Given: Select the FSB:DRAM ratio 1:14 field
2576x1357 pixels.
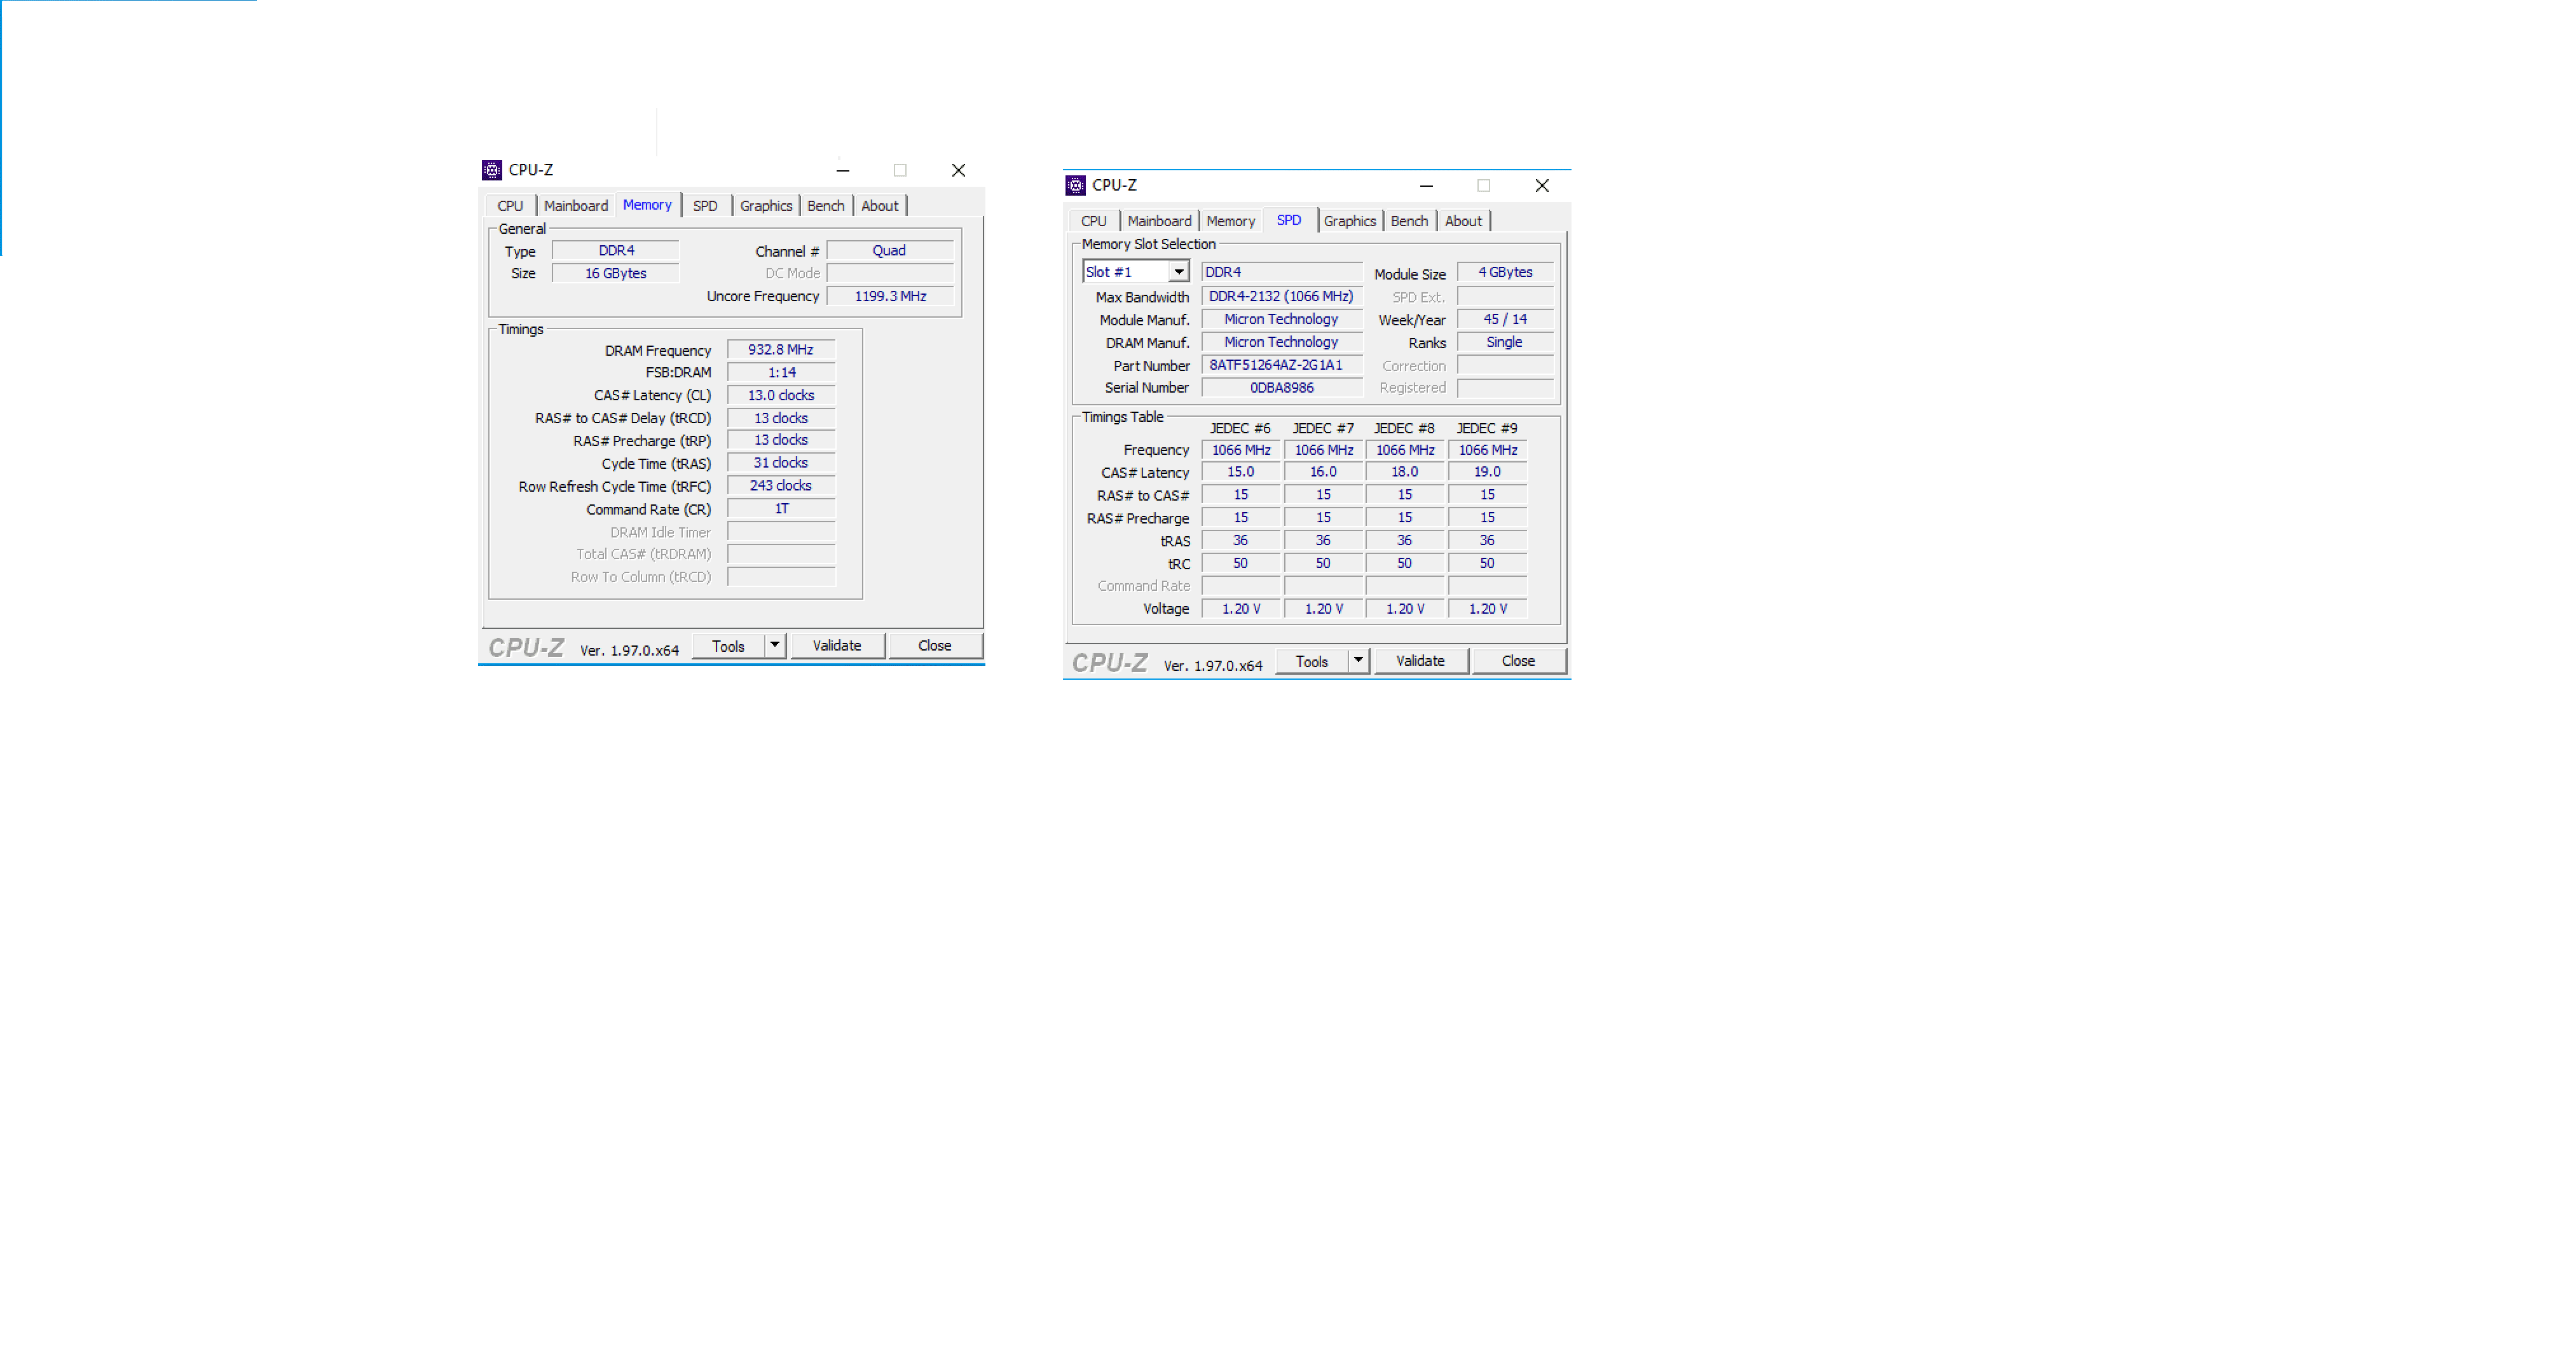Looking at the screenshot, I should [781, 373].
